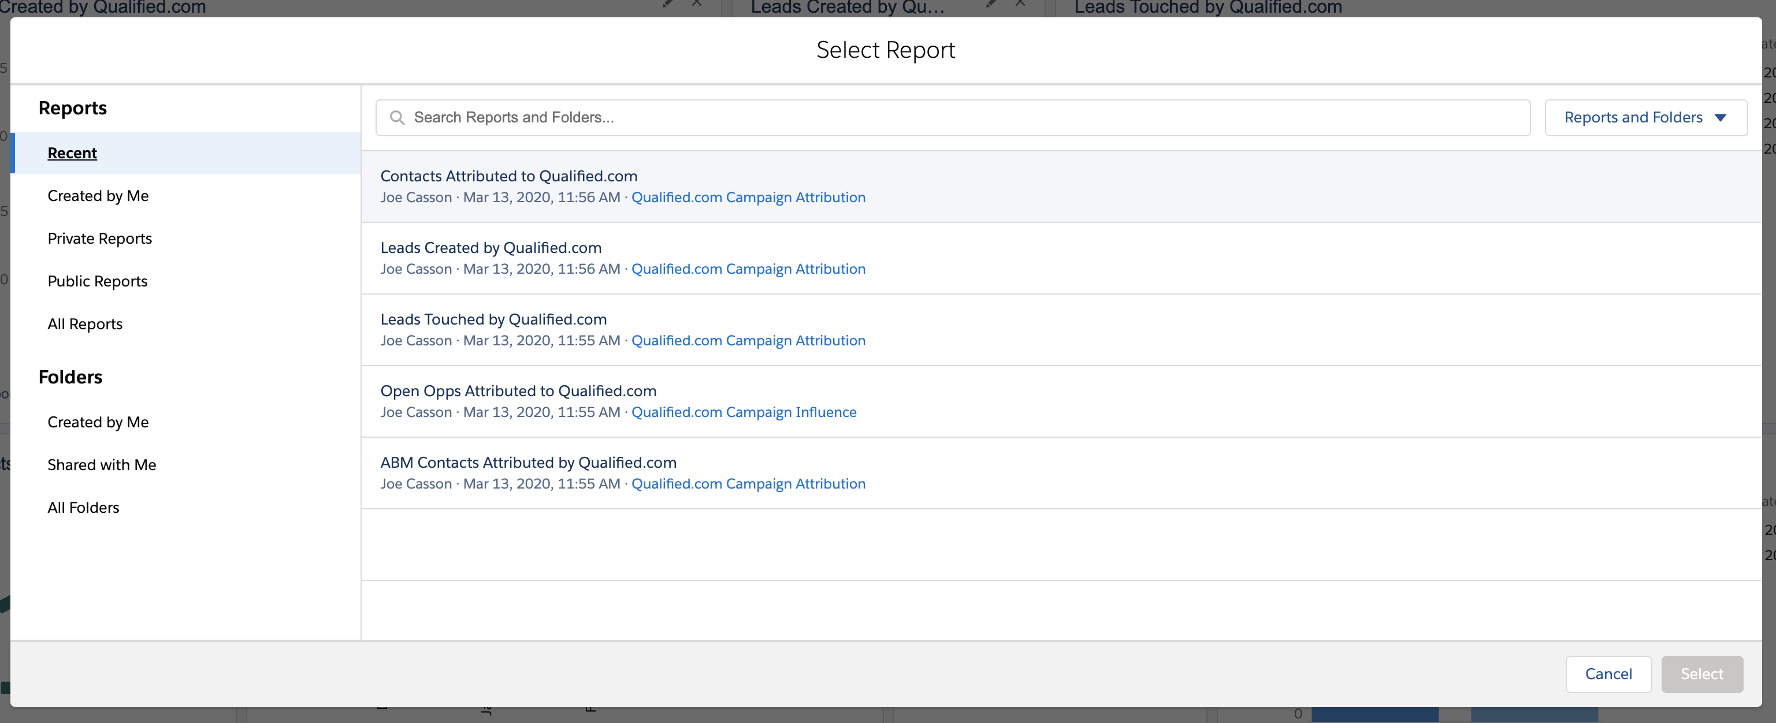Open Private Reports list
Image resolution: width=1776 pixels, height=723 pixels.
pyautogui.click(x=99, y=238)
